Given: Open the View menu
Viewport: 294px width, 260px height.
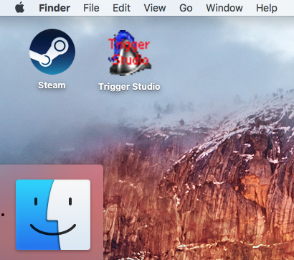Looking at the screenshot, I should (155, 8).
